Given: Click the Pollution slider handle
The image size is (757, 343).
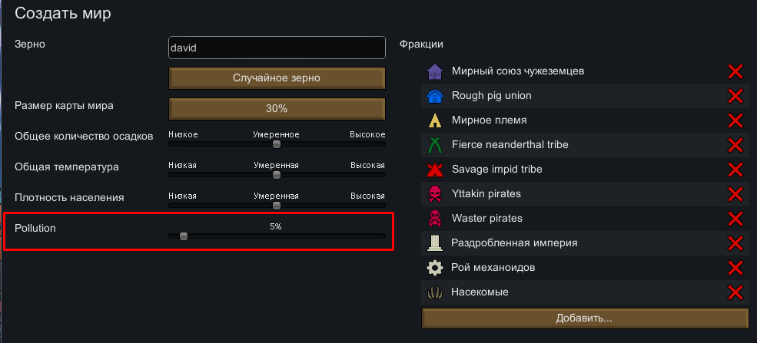Looking at the screenshot, I should [184, 236].
